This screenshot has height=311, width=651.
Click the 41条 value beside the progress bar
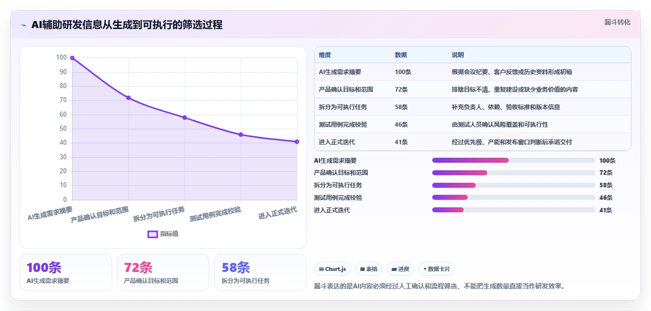tap(606, 210)
